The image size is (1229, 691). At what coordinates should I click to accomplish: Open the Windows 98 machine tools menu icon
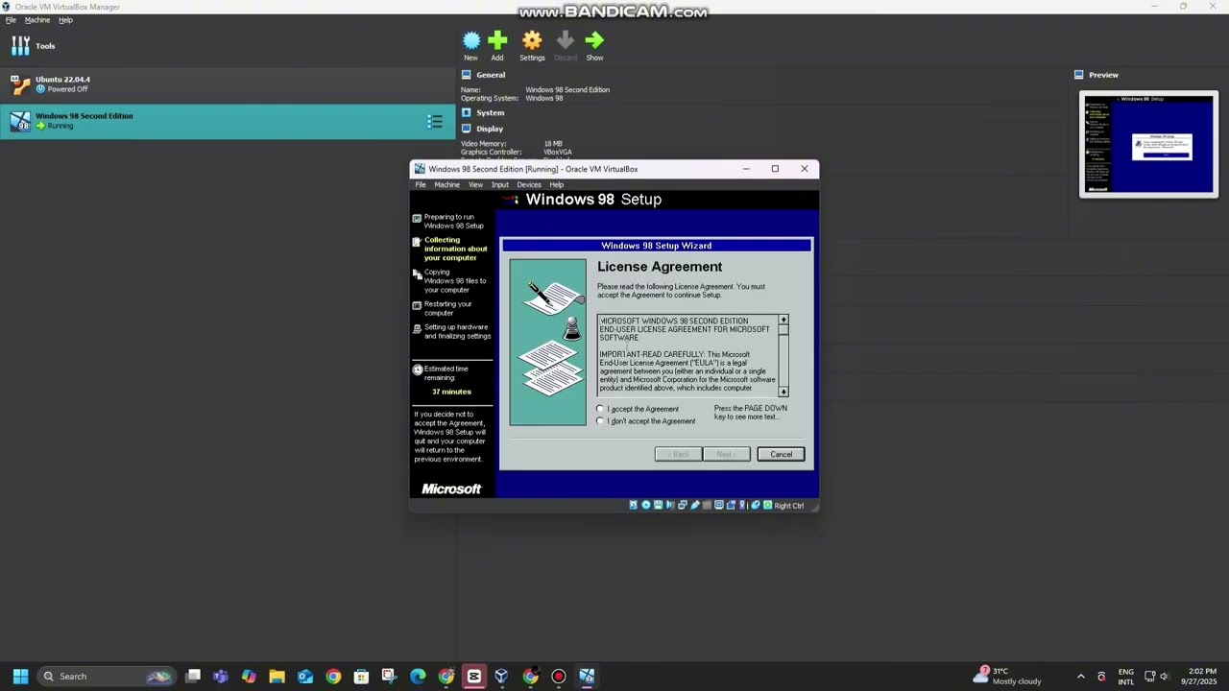pos(434,121)
